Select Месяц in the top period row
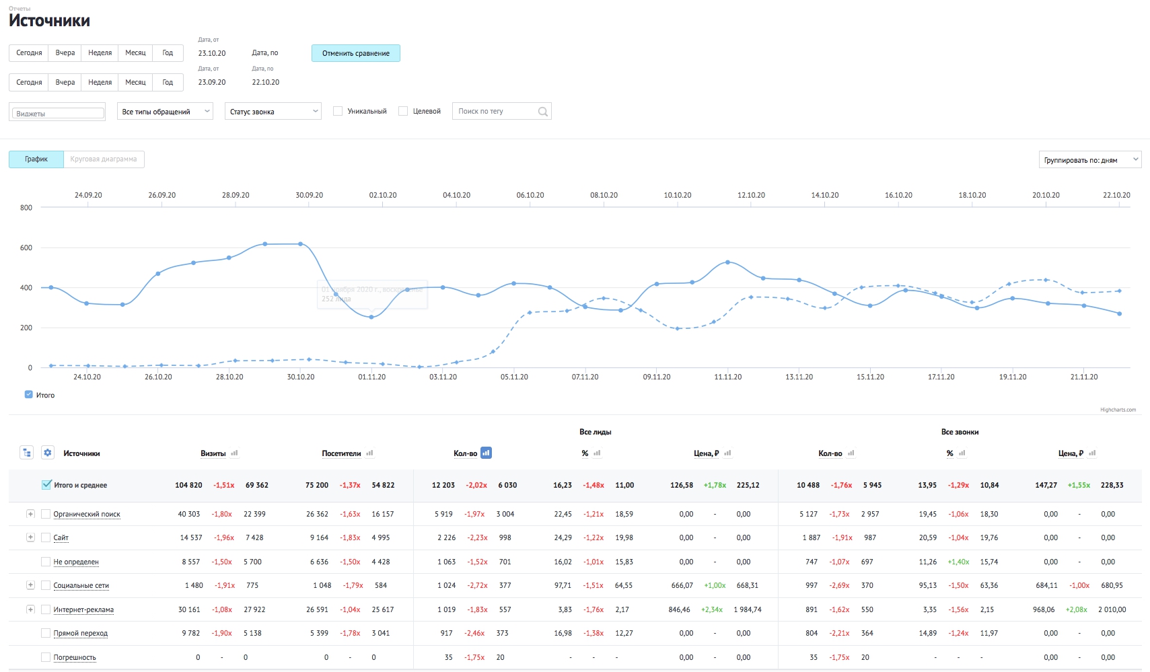The width and height of the screenshot is (1150, 672). click(135, 52)
